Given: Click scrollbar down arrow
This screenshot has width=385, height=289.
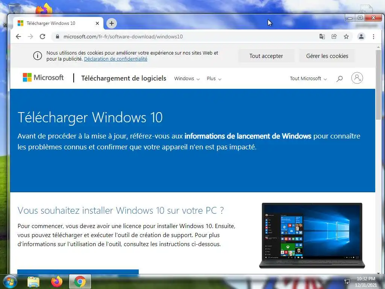Looking at the screenshot, I should pyautogui.click(x=379, y=272).
